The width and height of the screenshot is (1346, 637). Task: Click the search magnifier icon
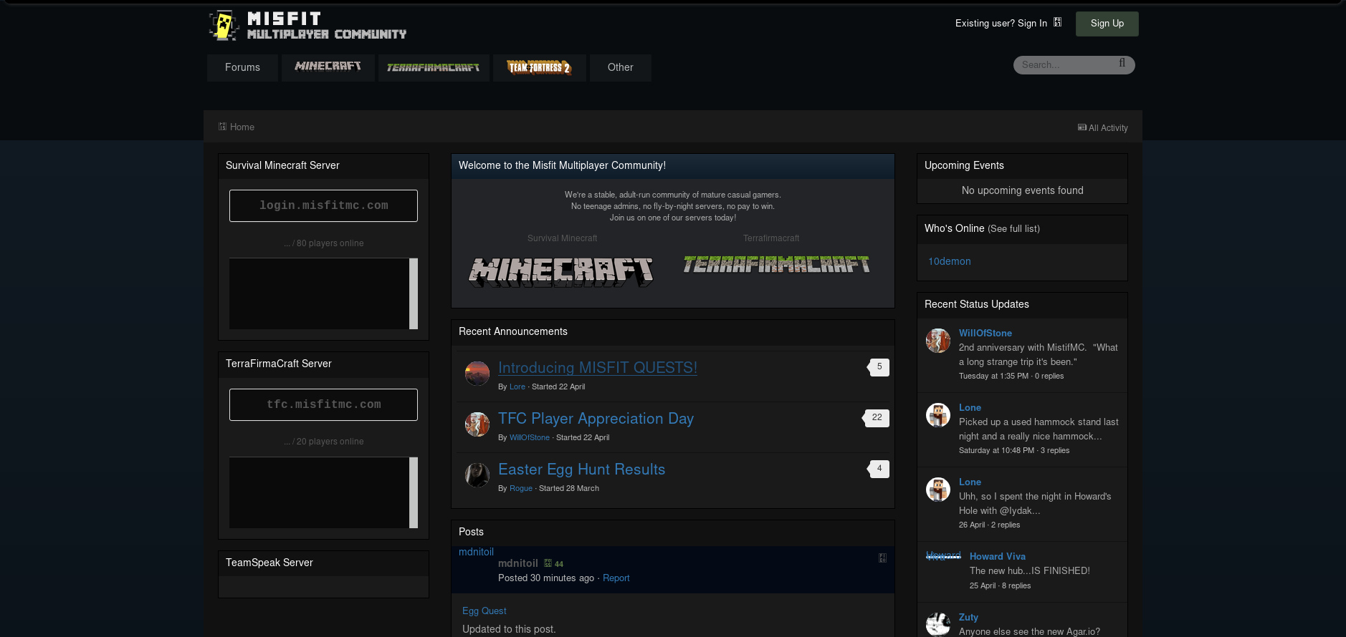(x=1122, y=63)
